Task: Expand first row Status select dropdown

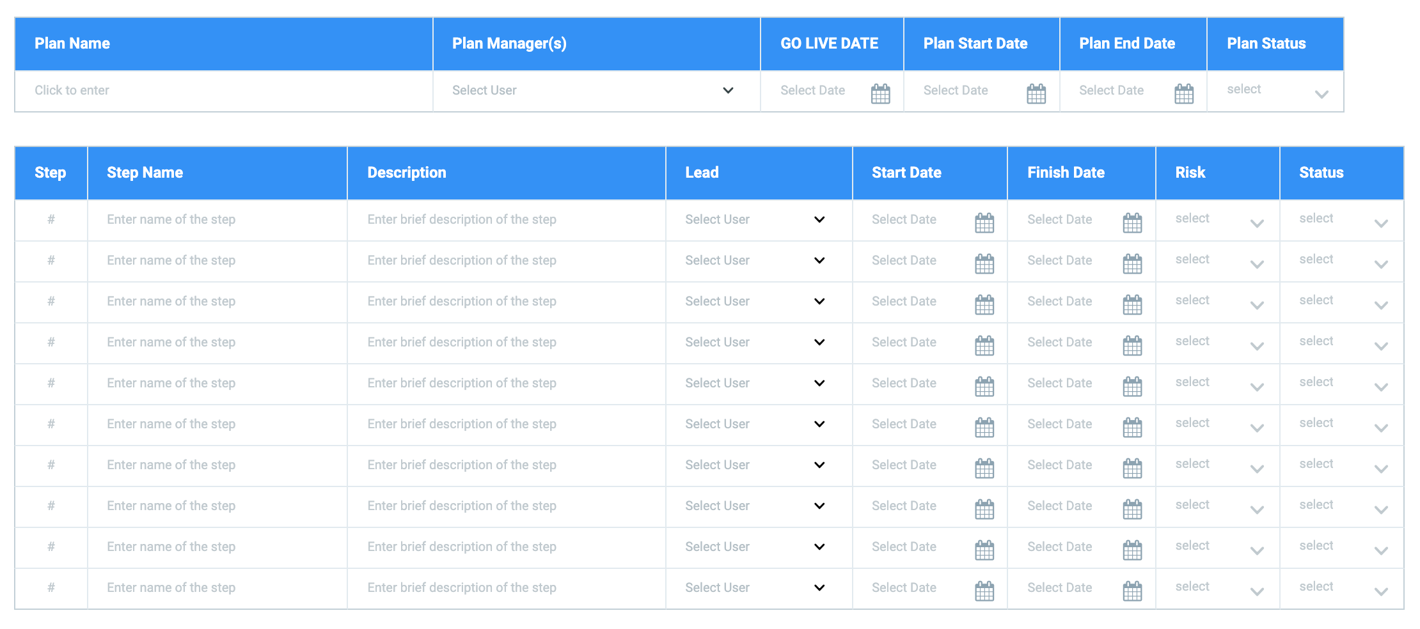Action: (1380, 223)
